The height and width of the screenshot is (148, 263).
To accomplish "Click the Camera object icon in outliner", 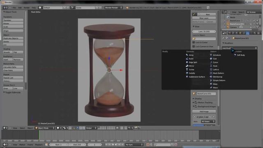I will pos(228,27).
